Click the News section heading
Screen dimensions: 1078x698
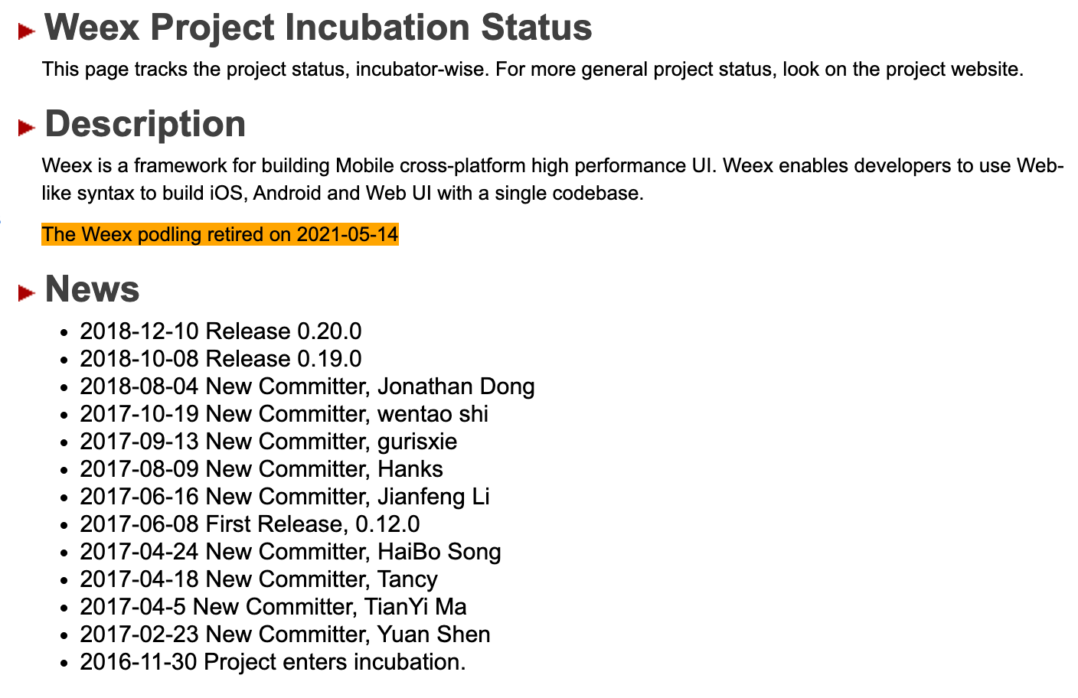[x=93, y=289]
